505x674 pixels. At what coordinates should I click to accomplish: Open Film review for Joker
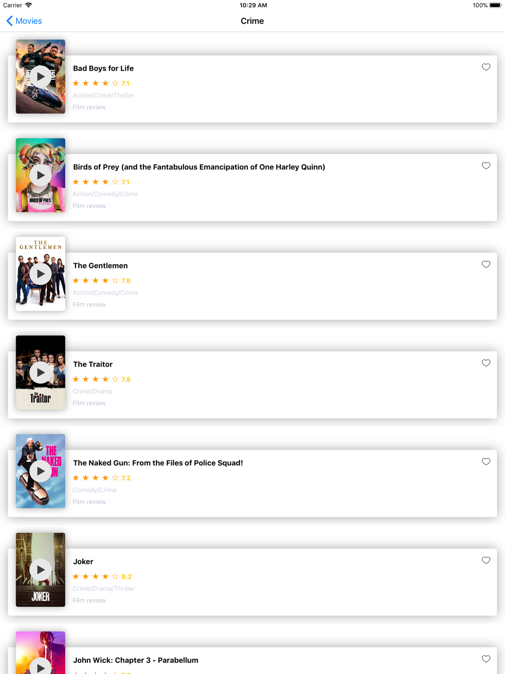click(89, 600)
